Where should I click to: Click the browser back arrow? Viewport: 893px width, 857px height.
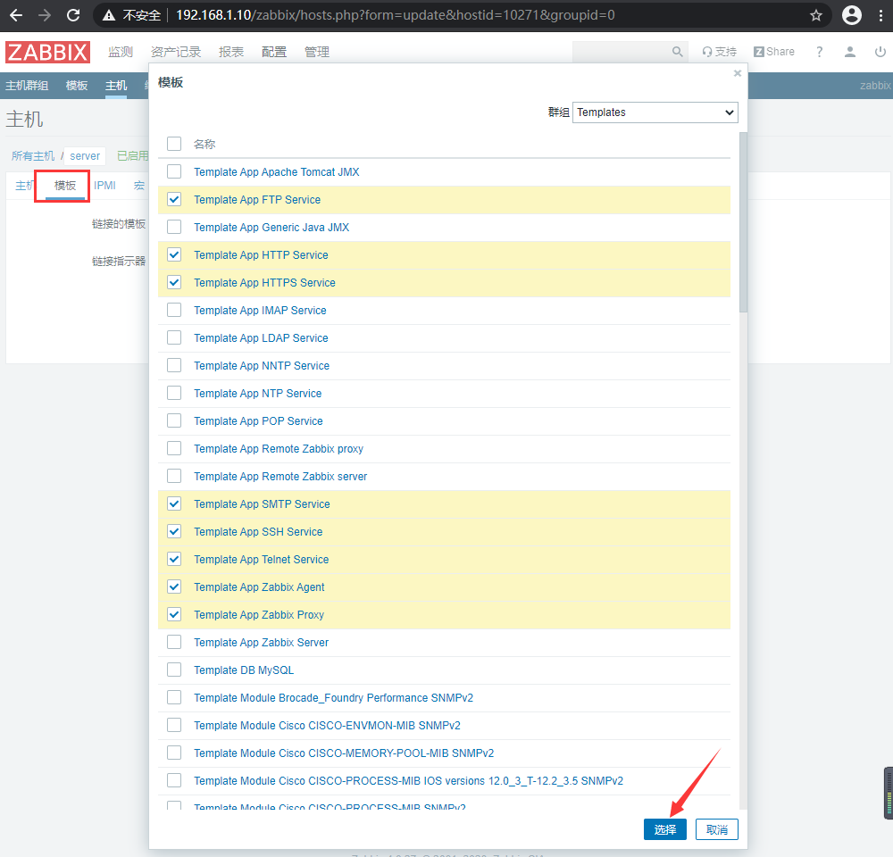coord(16,15)
